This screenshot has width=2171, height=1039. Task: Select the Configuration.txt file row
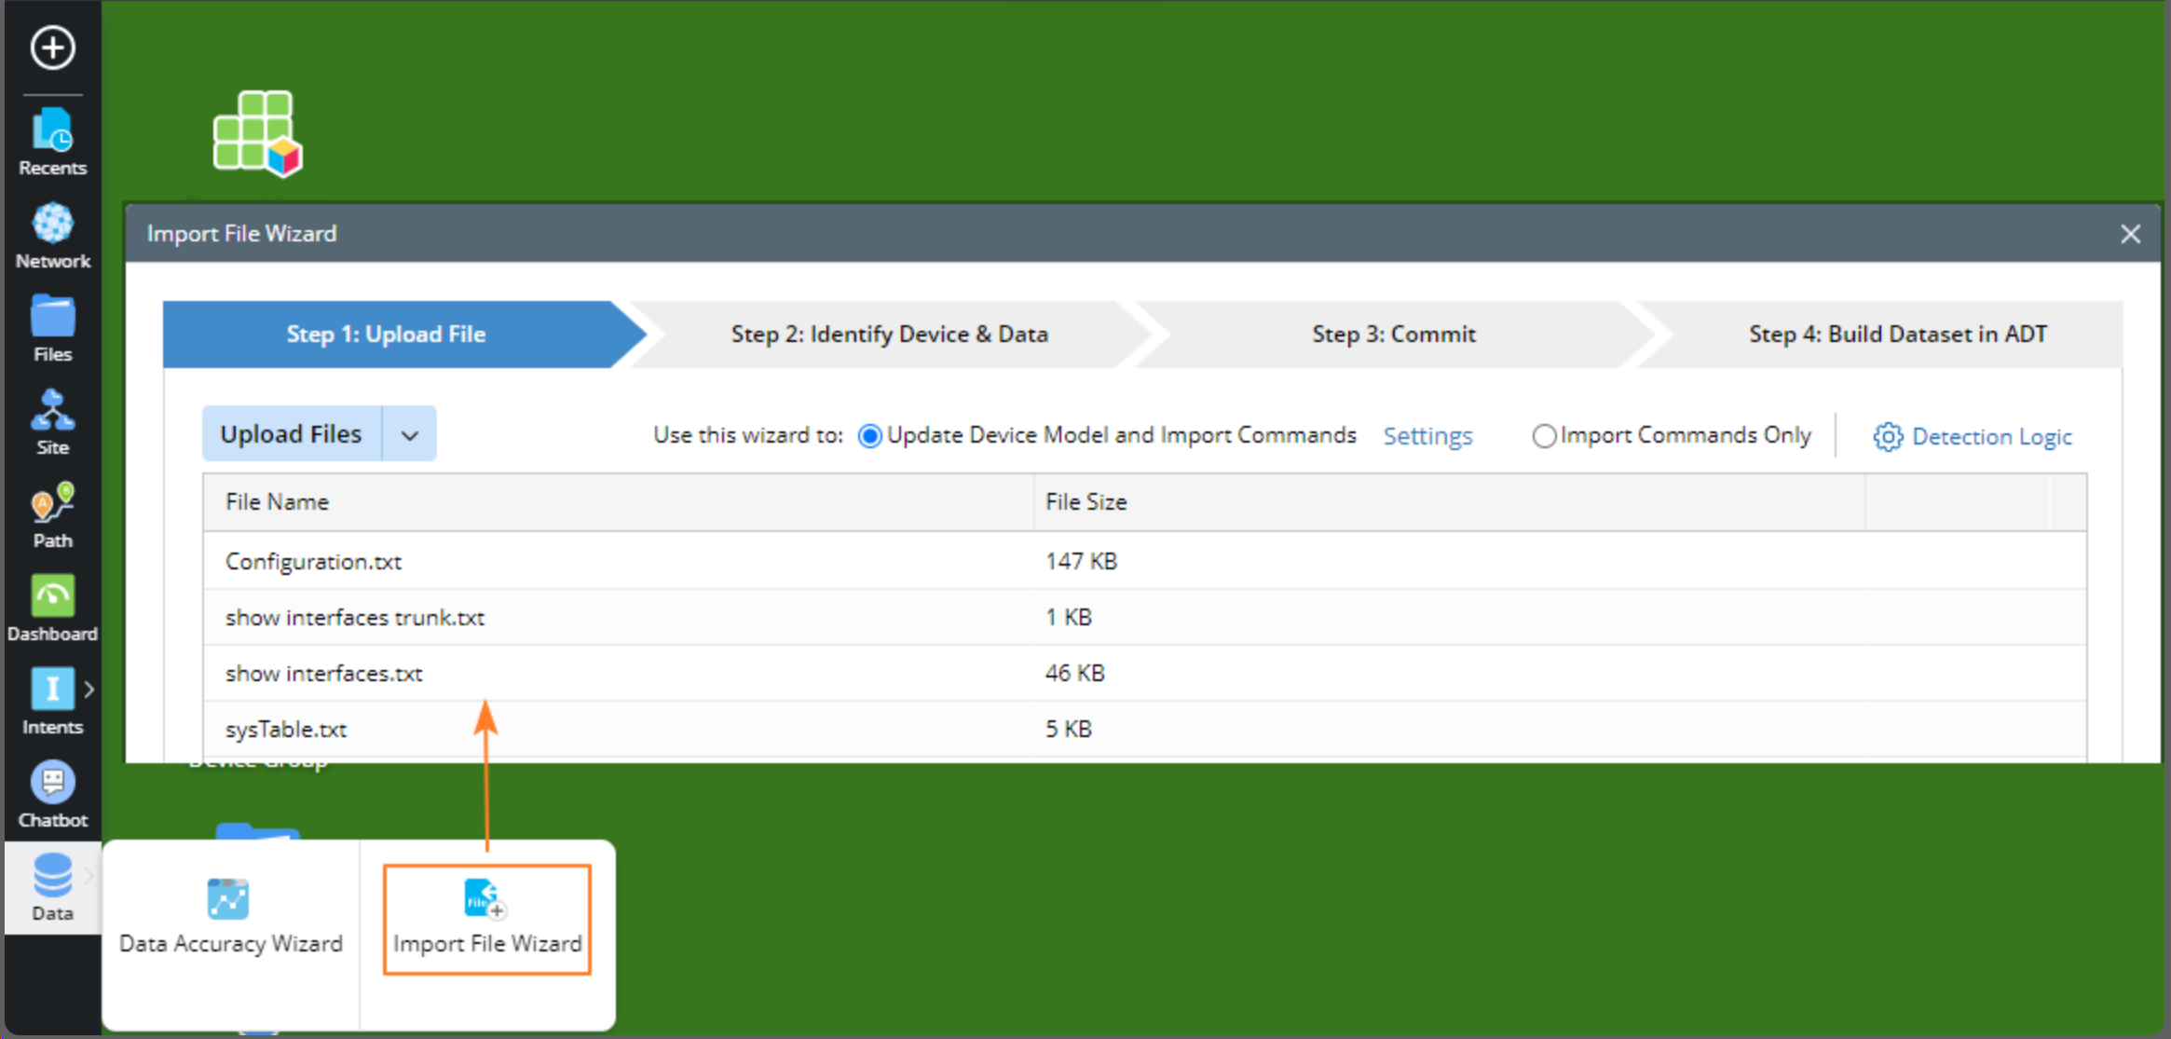(313, 562)
